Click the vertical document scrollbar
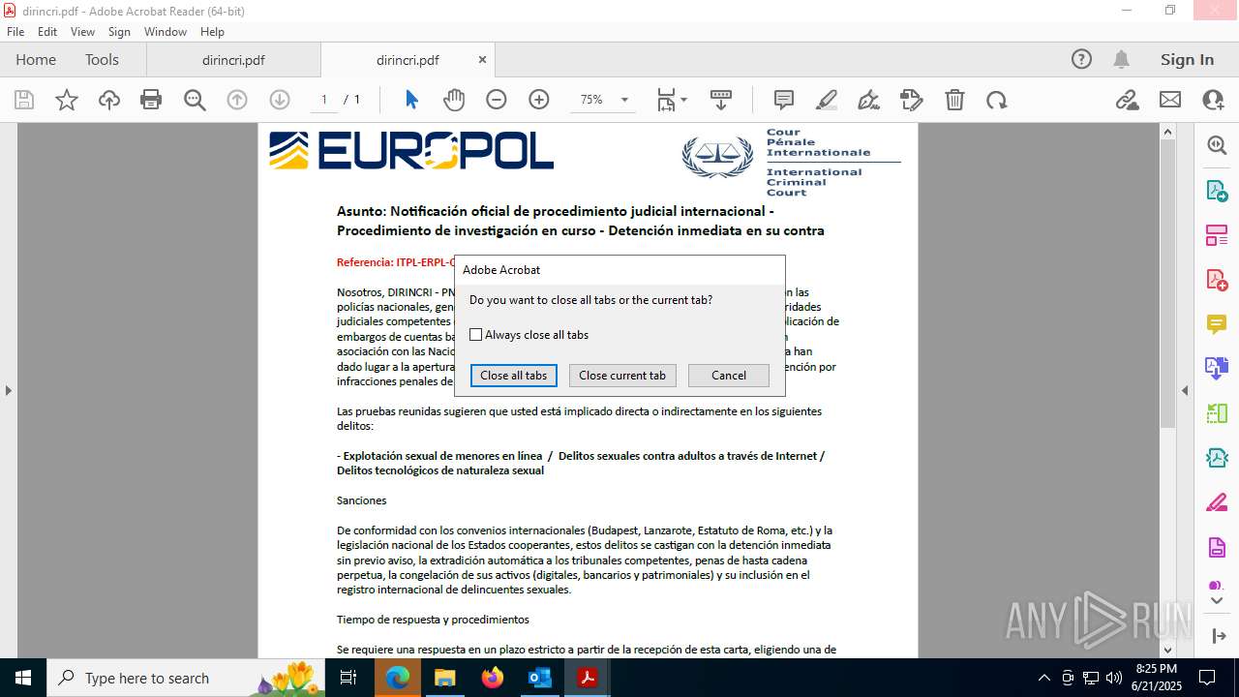The width and height of the screenshot is (1239, 697). (x=1167, y=284)
